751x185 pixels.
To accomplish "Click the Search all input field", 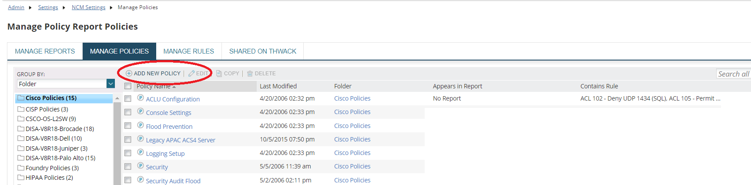I will tap(733, 74).
